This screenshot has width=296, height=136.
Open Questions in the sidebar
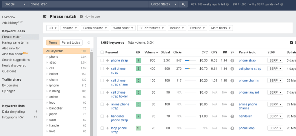pos(9,71)
